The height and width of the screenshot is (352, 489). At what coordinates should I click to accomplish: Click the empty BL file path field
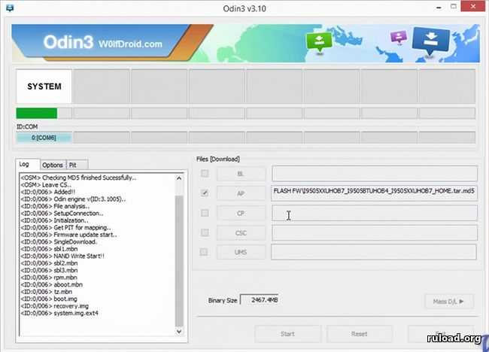pyautogui.click(x=375, y=174)
